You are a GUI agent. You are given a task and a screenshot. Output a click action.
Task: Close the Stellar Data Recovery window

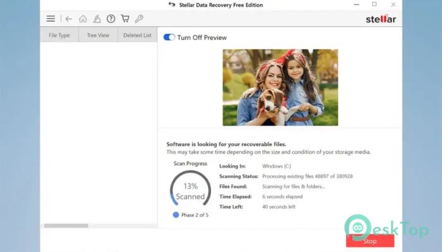click(393, 4)
